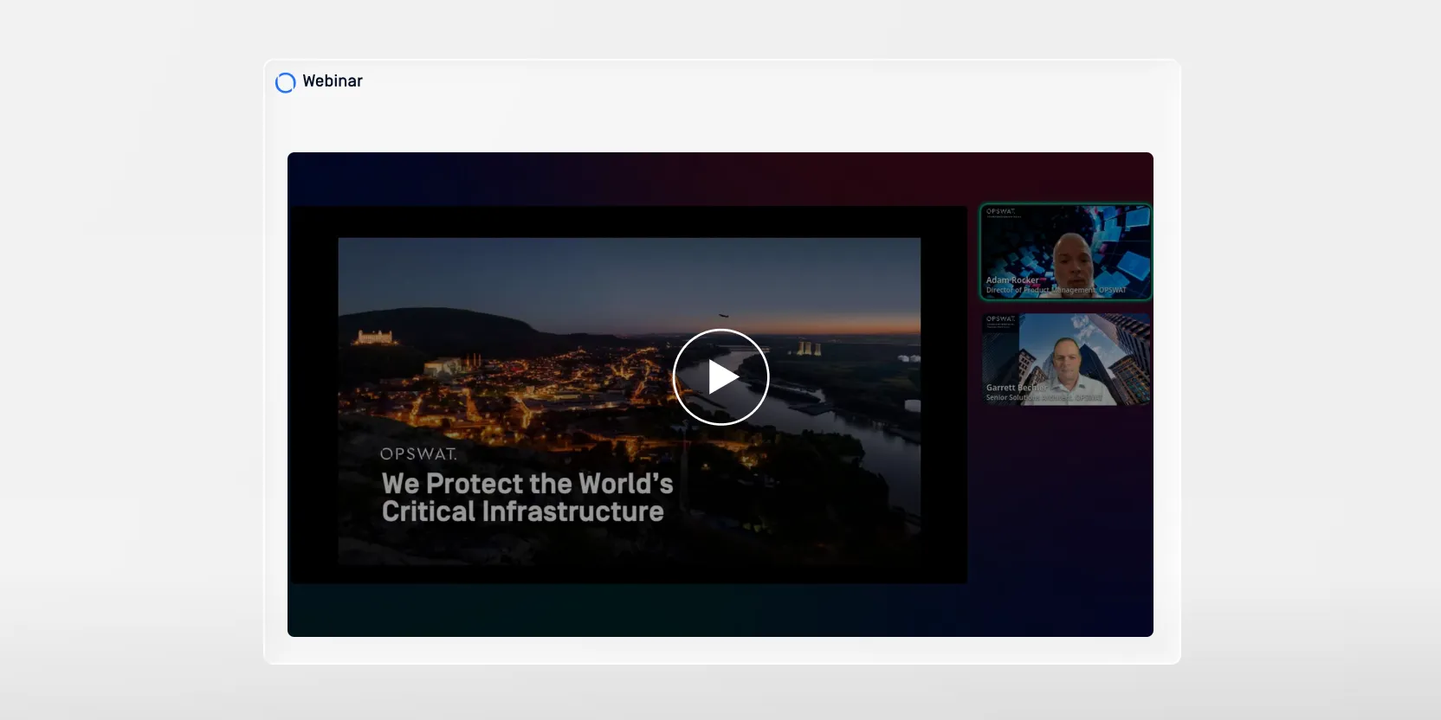The image size is (1441, 720).
Task: Click the Garrett Bechler name label
Action: [1015, 387]
